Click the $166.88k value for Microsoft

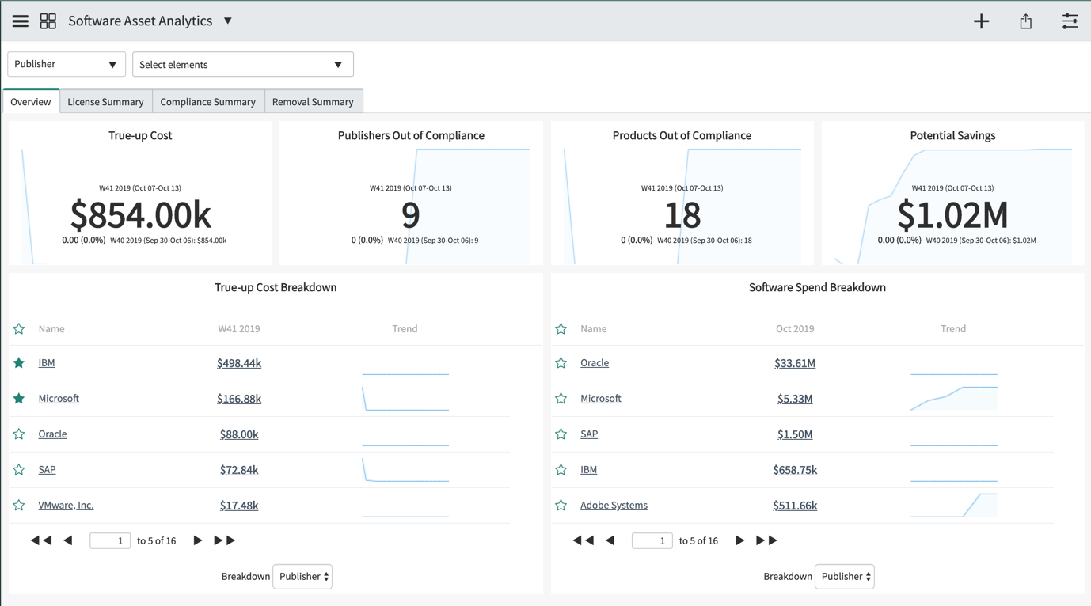click(239, 399)
